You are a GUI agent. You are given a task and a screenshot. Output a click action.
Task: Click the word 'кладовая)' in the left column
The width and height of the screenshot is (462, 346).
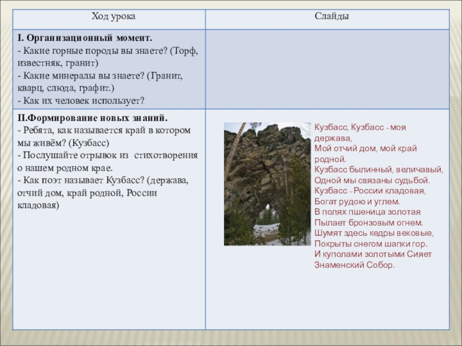pyautogui.click(x=38, y=205)
